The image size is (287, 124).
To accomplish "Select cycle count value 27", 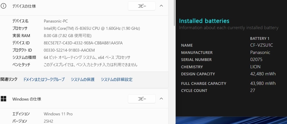I will point(253,91).
